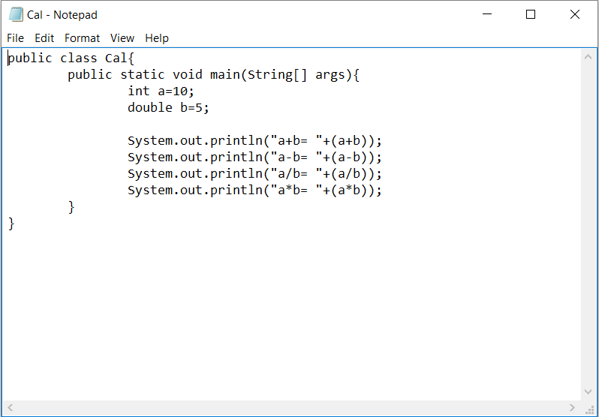Screen dimensions: 599x417
Task: Open the File menu
Action: 15,38
